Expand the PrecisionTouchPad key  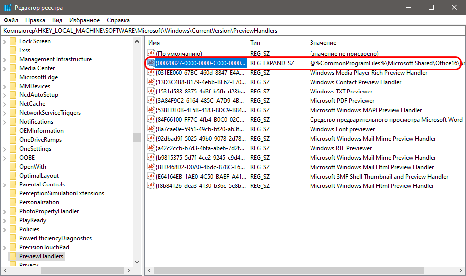(x=5, y=247)
